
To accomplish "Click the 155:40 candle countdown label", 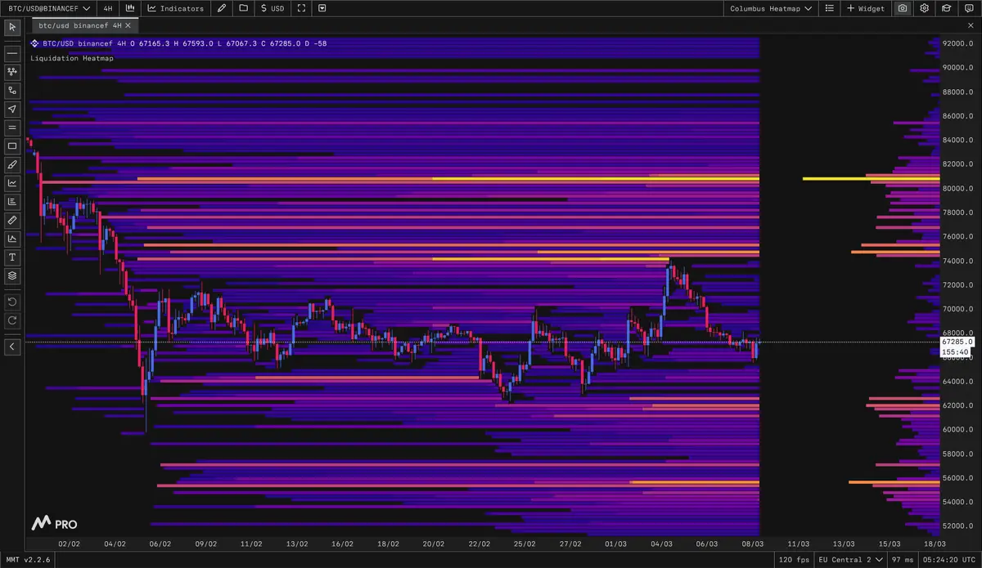I will 956,352.
